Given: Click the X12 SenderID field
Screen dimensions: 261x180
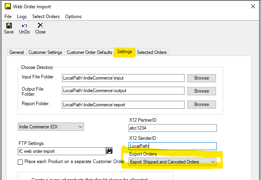Looking at the screenshot, I should point(173,146).
